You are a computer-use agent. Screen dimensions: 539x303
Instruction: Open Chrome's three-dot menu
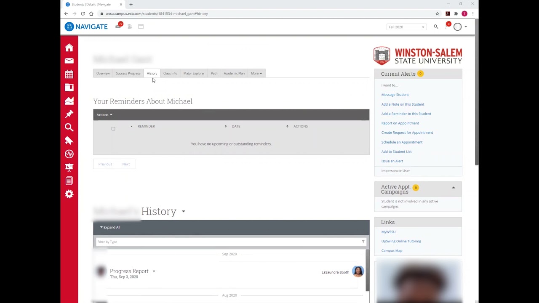point(473,13)
